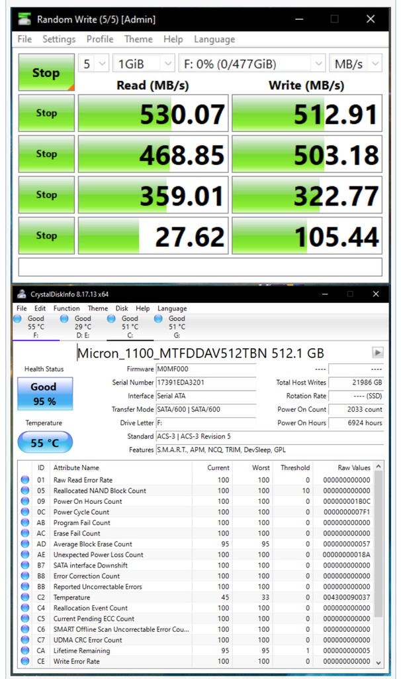Click the attribute list scrollbar up arrow
Screen dimensions: 401x679
[x=379, y=466]
